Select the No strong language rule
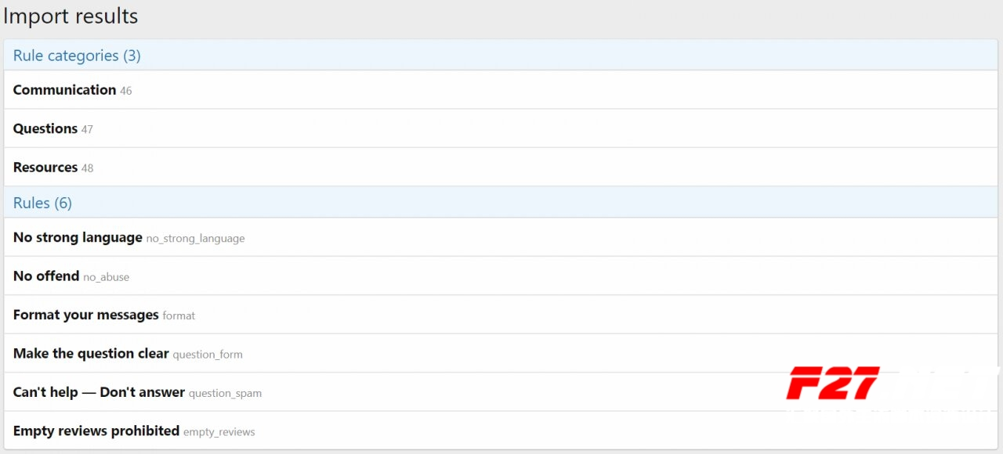 pyautogui.click(x=78, y=237)
